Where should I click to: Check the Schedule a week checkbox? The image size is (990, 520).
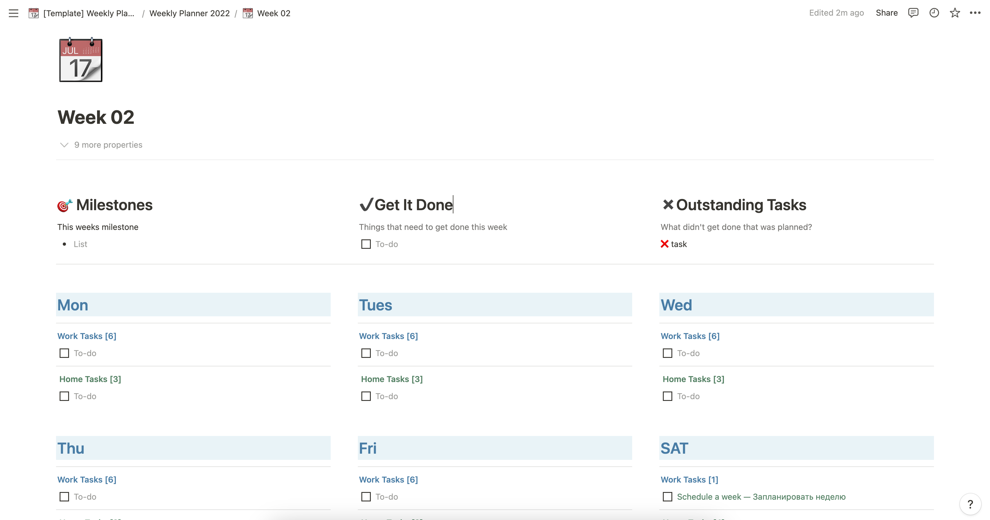tap(668, 497)
